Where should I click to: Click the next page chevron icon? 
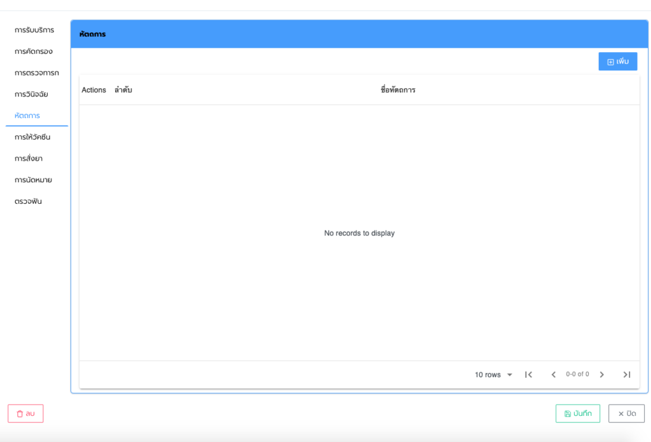[602, 375]
